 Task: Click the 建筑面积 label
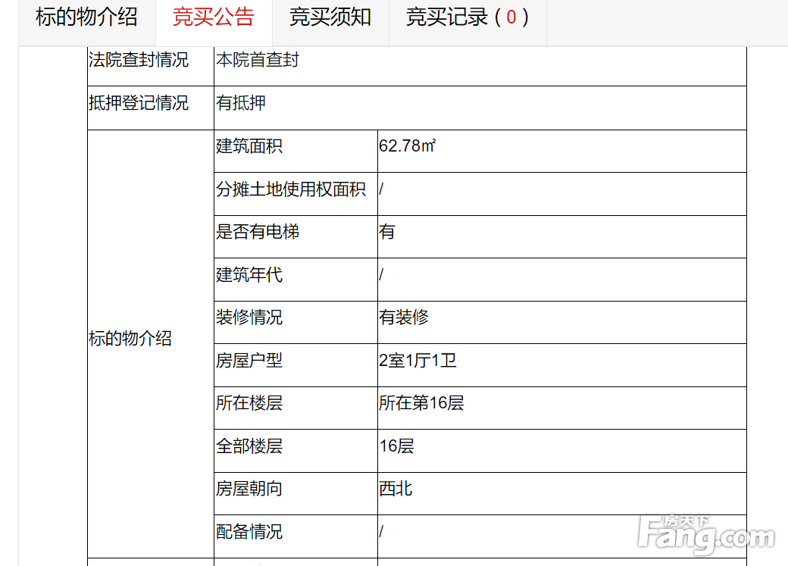[x=249, y=146]
